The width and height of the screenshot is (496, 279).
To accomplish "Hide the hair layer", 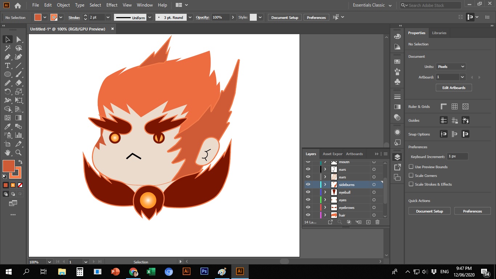I will pos(308,215).
